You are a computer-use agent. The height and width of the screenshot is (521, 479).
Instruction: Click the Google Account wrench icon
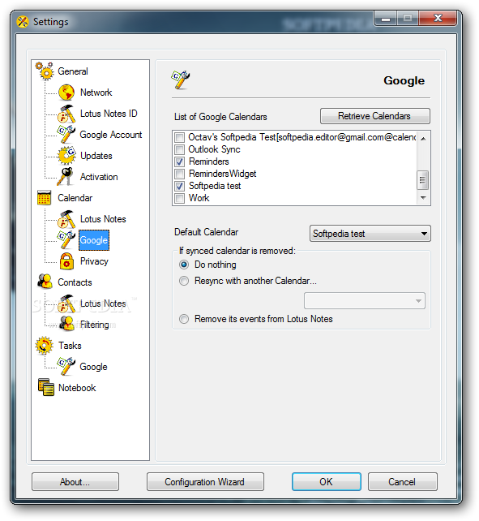pos(66,135)
